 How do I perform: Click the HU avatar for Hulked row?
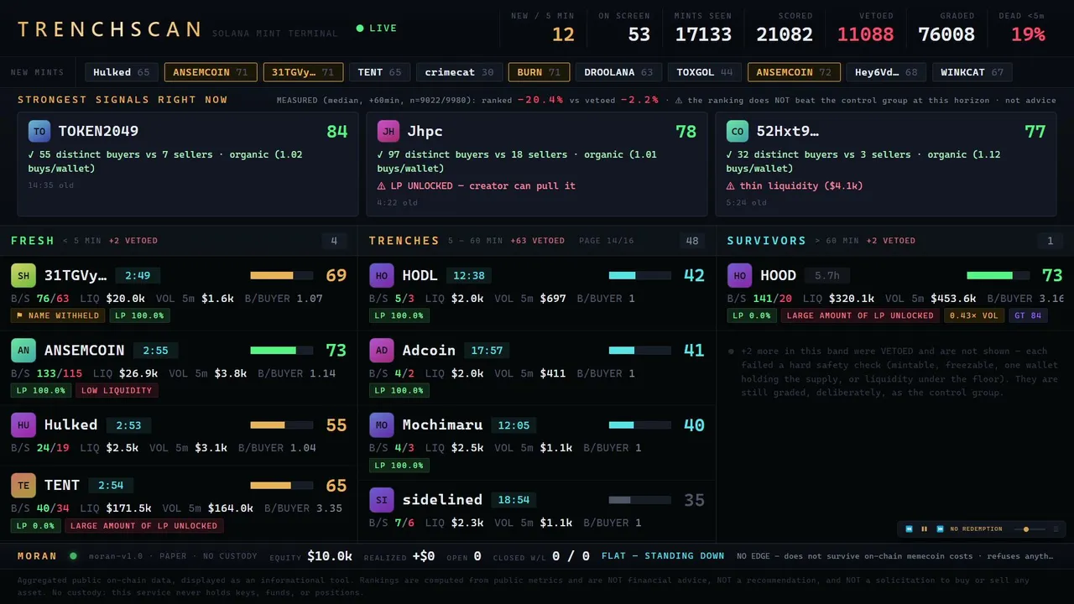[23, 424]
